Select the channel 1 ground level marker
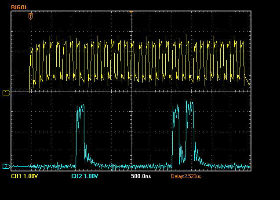This screenshot has height=200, width=280. (x=6, y=93)
